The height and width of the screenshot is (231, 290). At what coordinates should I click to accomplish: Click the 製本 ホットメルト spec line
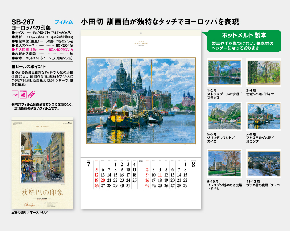(x=42, y=58)
